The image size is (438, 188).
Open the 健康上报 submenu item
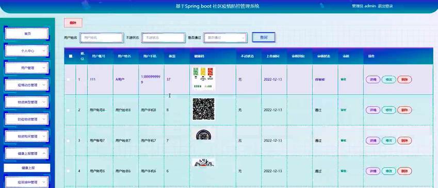(x=27, y=168)
